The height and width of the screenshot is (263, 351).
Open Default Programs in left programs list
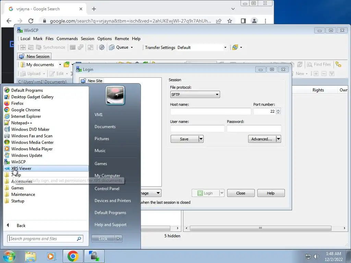coord(46,90)
